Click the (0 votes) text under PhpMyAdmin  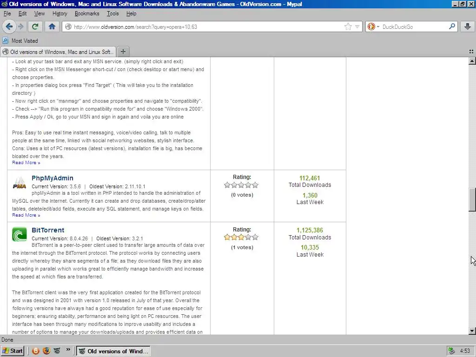pos(242,195)
